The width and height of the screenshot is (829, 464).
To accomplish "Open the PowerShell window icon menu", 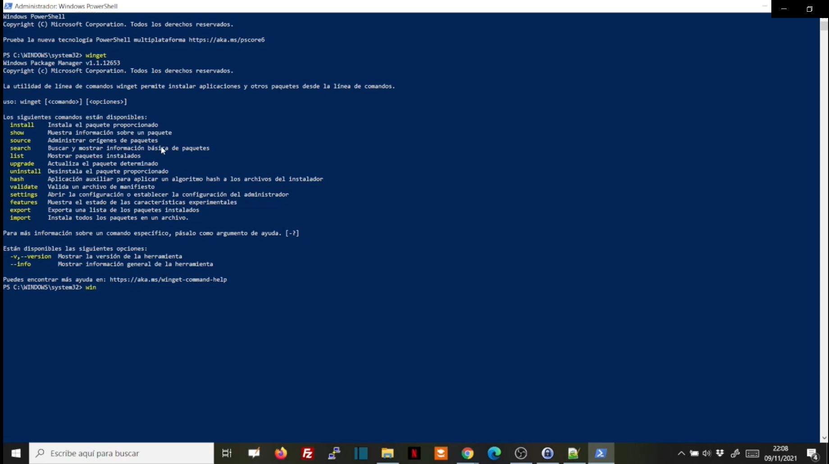I will click(x=8, y=6).
